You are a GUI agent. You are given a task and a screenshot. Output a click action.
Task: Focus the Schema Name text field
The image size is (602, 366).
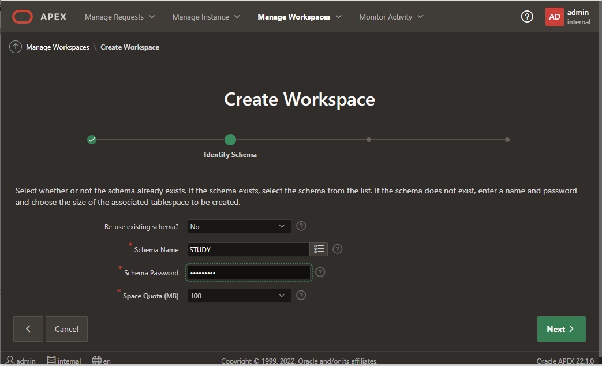pyautogui.click(x=248, y=249)
